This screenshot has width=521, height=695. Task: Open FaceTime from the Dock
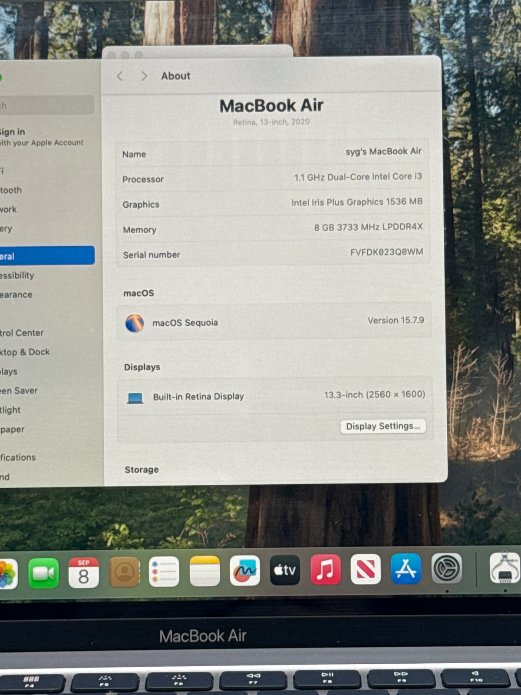click(43, 573)
